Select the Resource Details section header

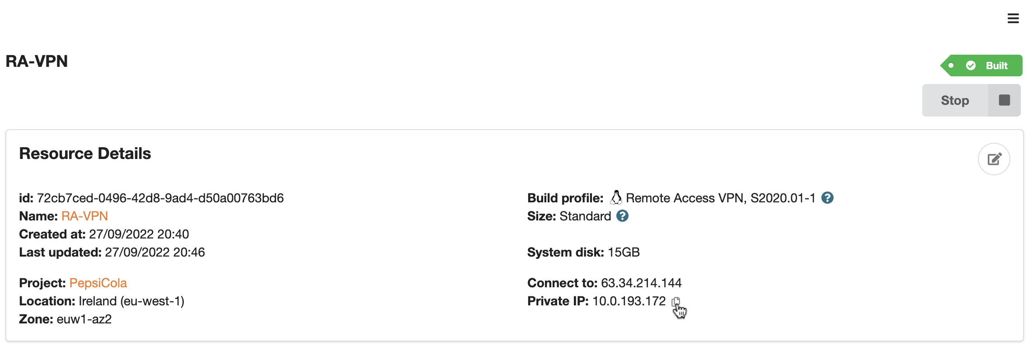coord(84,153)
